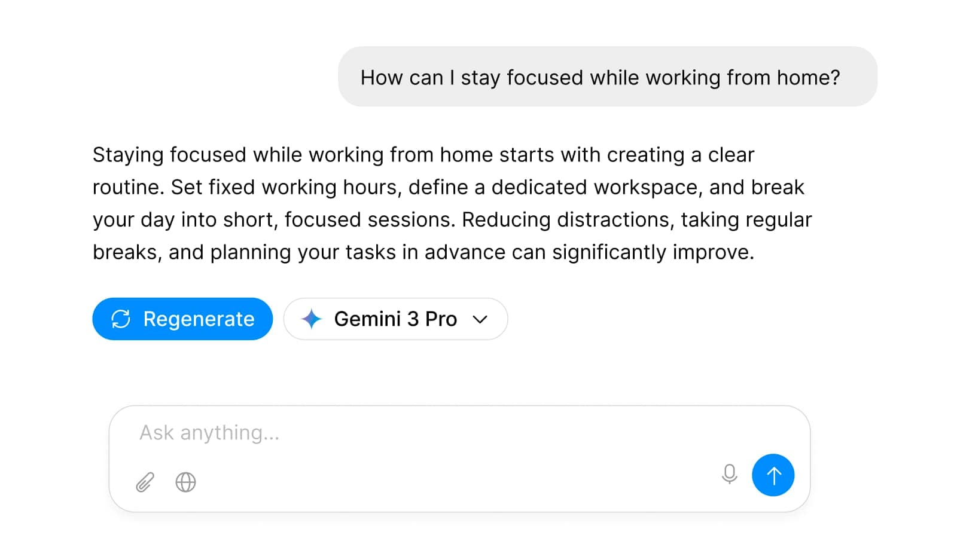Click the response line starting "routine. Set fixed"
The image size is (957, 538).
click(x=448, y=187)
